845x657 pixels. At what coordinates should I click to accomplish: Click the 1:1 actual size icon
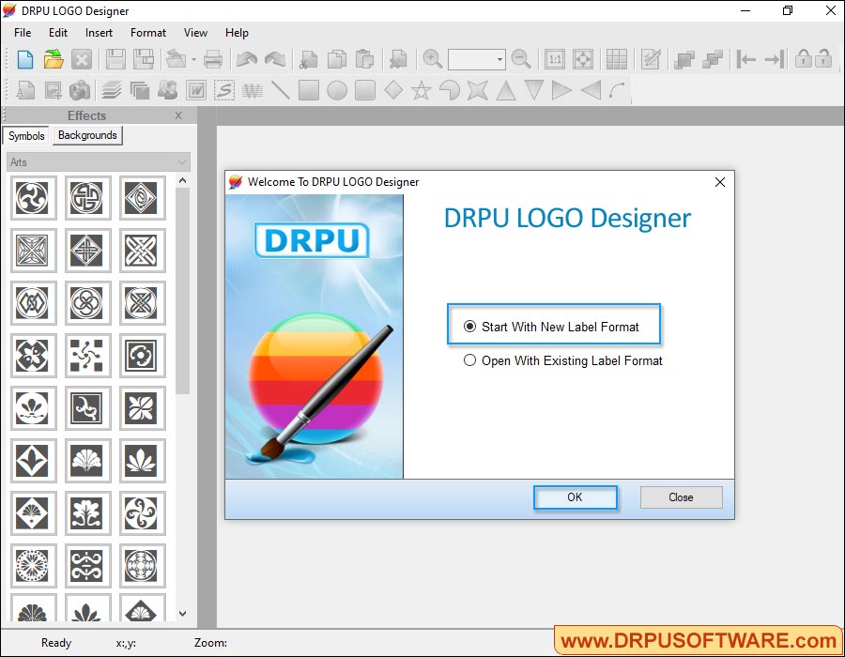pos(554,57)
